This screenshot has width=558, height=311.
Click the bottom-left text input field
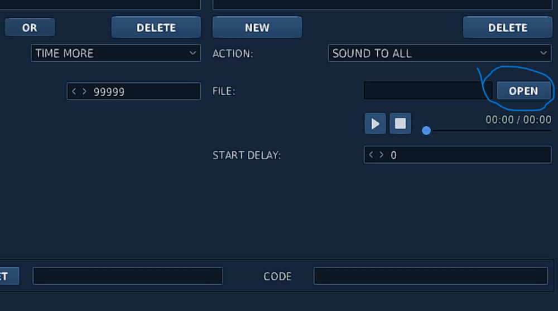128,276
